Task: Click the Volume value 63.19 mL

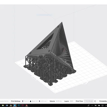Action: [59, 101]
